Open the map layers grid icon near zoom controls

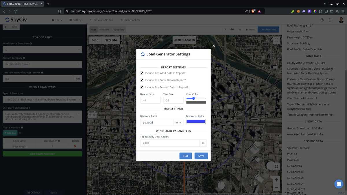click(x=276, y=166)
